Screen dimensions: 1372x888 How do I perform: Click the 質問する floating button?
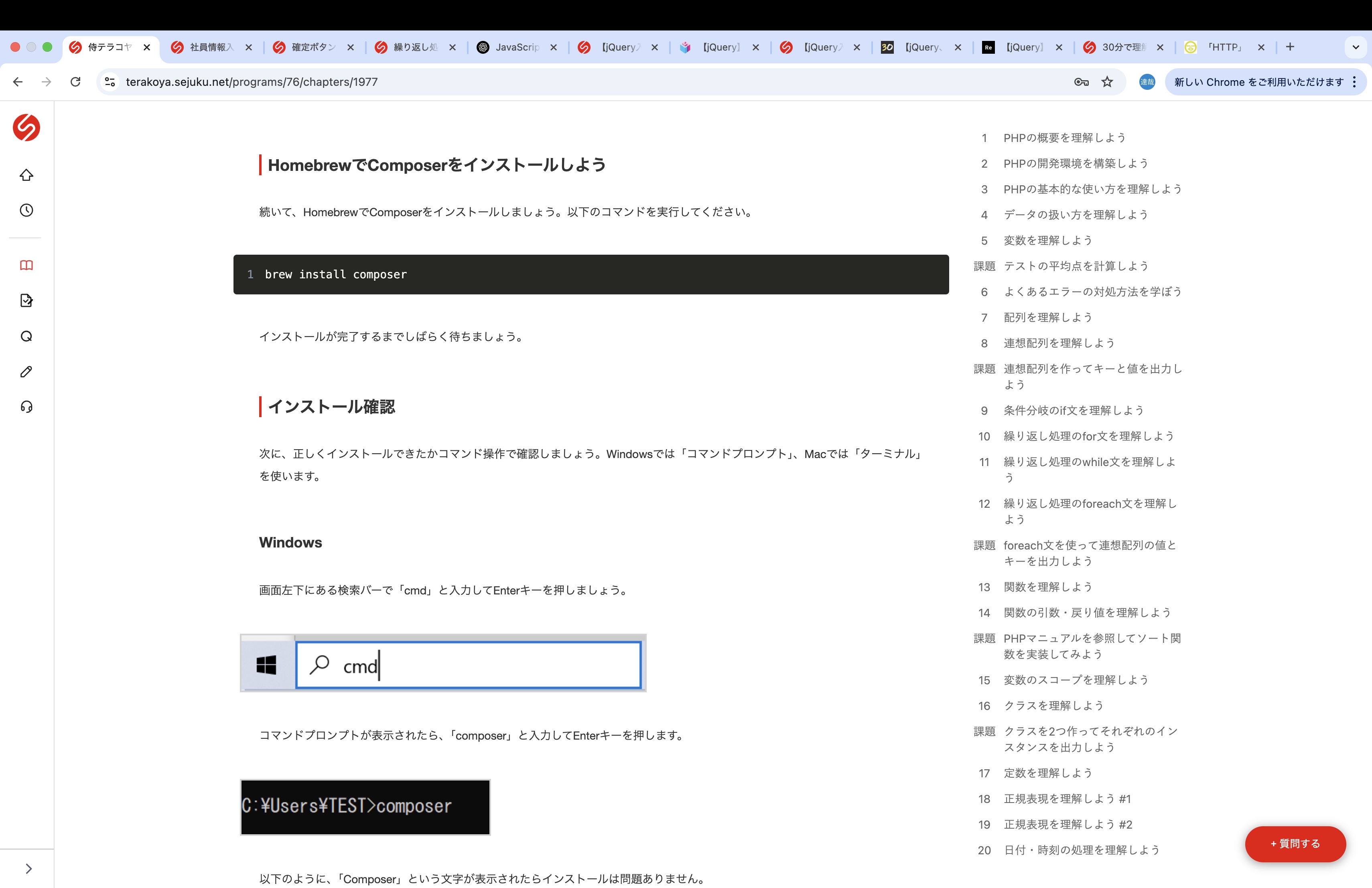coord(1295,843)
